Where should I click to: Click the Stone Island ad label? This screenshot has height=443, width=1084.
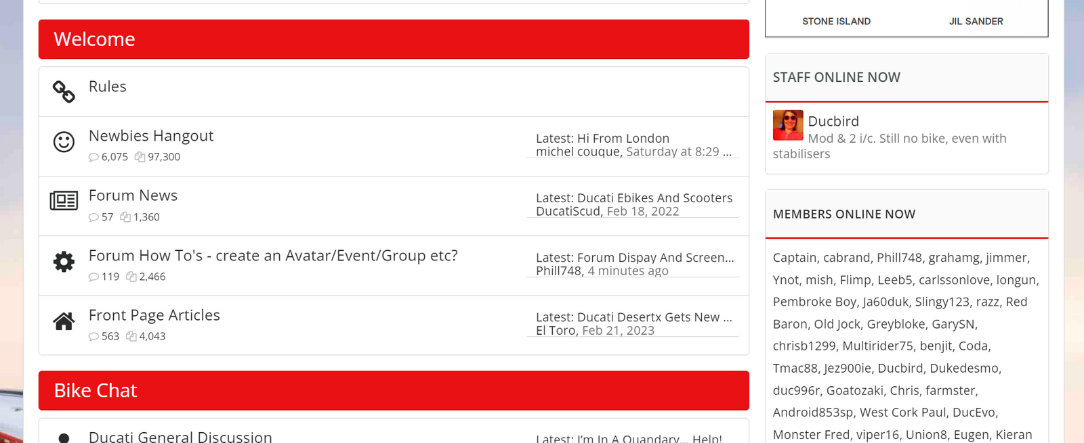click(836, 22)
